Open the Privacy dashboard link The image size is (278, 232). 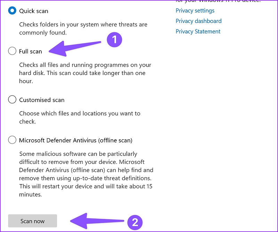pyautogui.click(x=198, y=21)
